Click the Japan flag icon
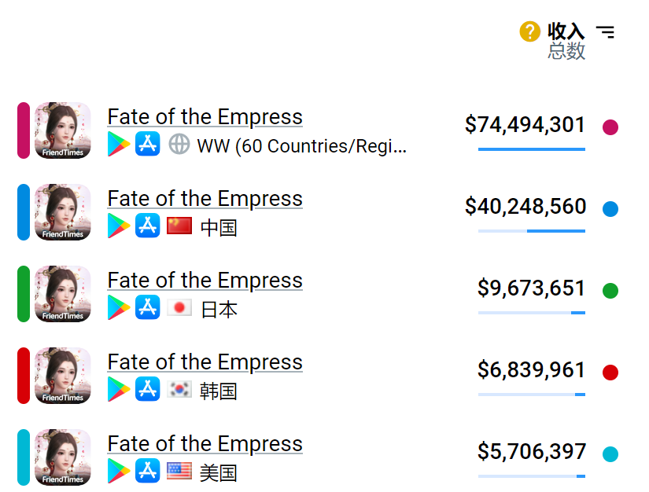649x492 pixels. pos(179,307)
